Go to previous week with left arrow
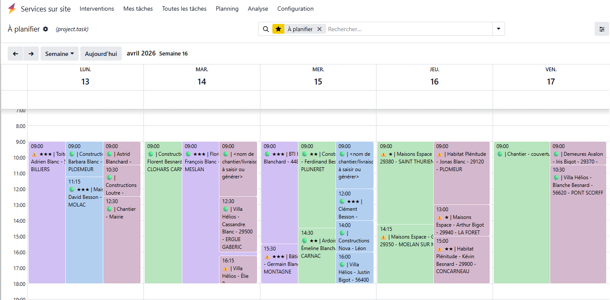This screenshot has width=610, height=300. pyautogui.click(x=15, y=54)
